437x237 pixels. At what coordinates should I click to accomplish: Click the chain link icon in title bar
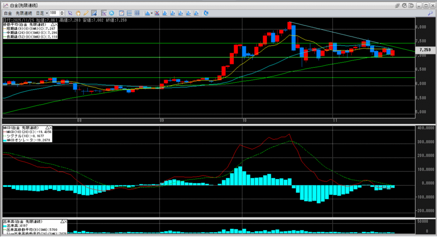(397, 6)
